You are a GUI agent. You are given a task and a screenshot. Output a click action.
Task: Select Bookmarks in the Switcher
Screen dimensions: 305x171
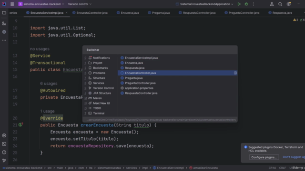click(100, 68)
